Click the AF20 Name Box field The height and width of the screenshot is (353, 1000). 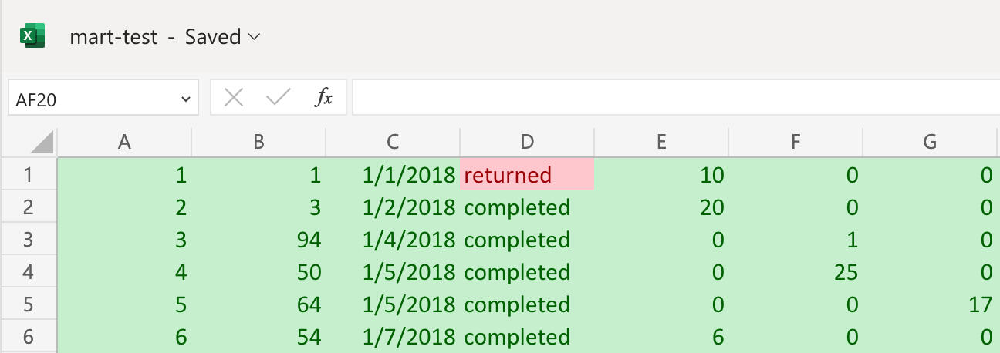pos(93,99)
